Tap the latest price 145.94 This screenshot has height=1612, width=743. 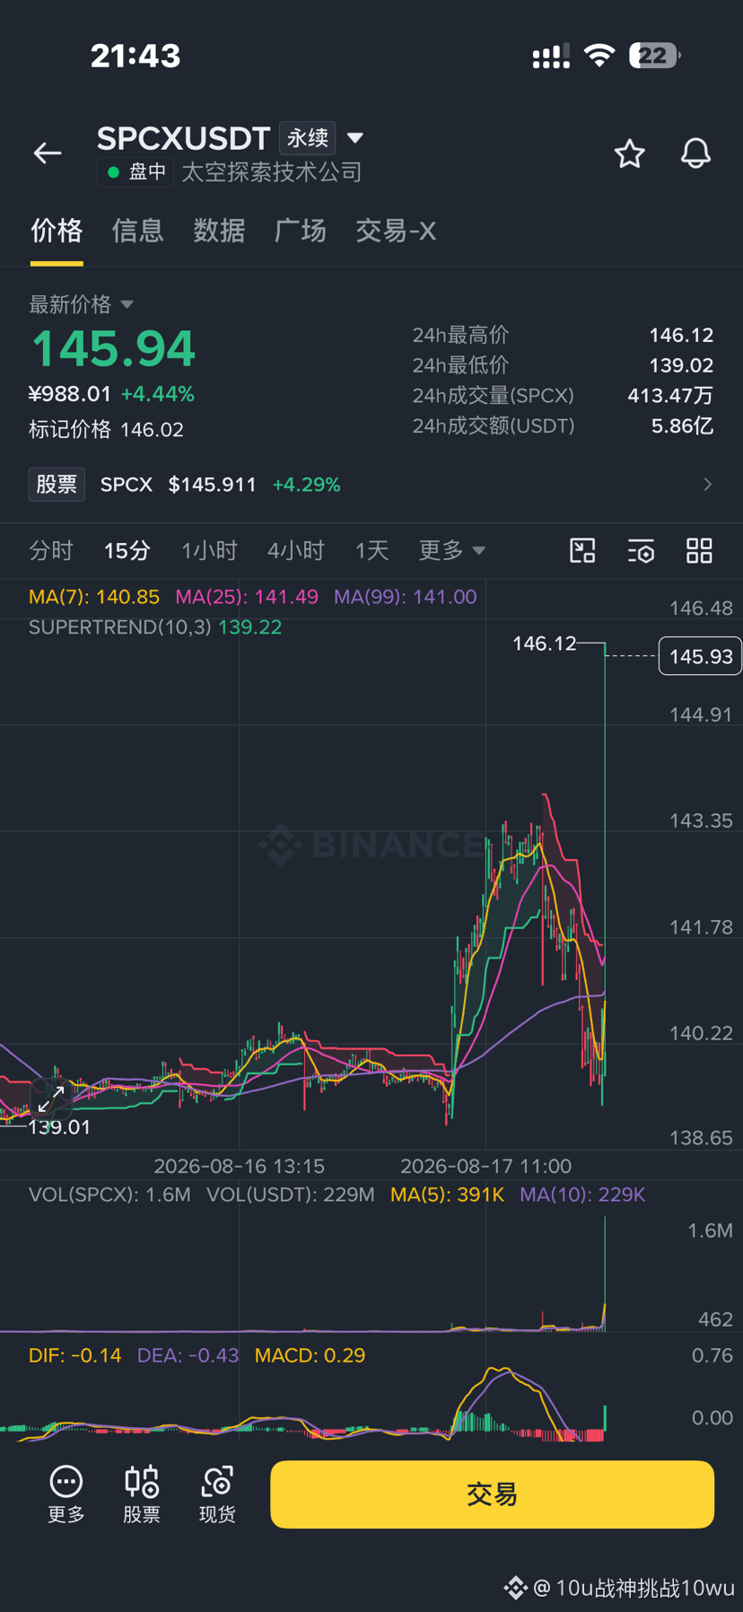click(113, 348)
